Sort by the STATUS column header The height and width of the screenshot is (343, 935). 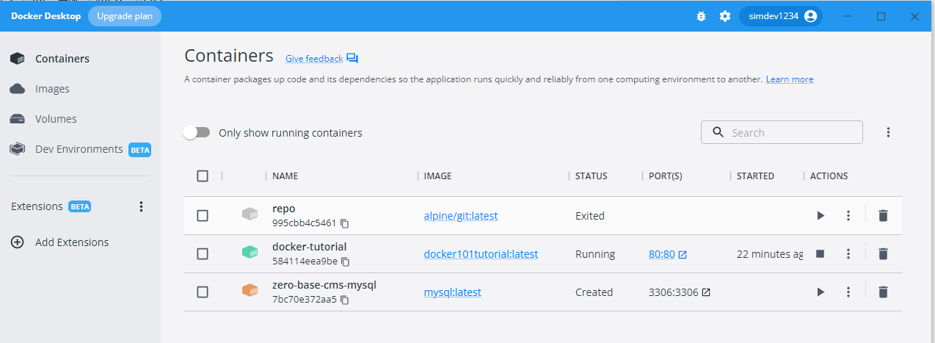click(x=592, y=176)
